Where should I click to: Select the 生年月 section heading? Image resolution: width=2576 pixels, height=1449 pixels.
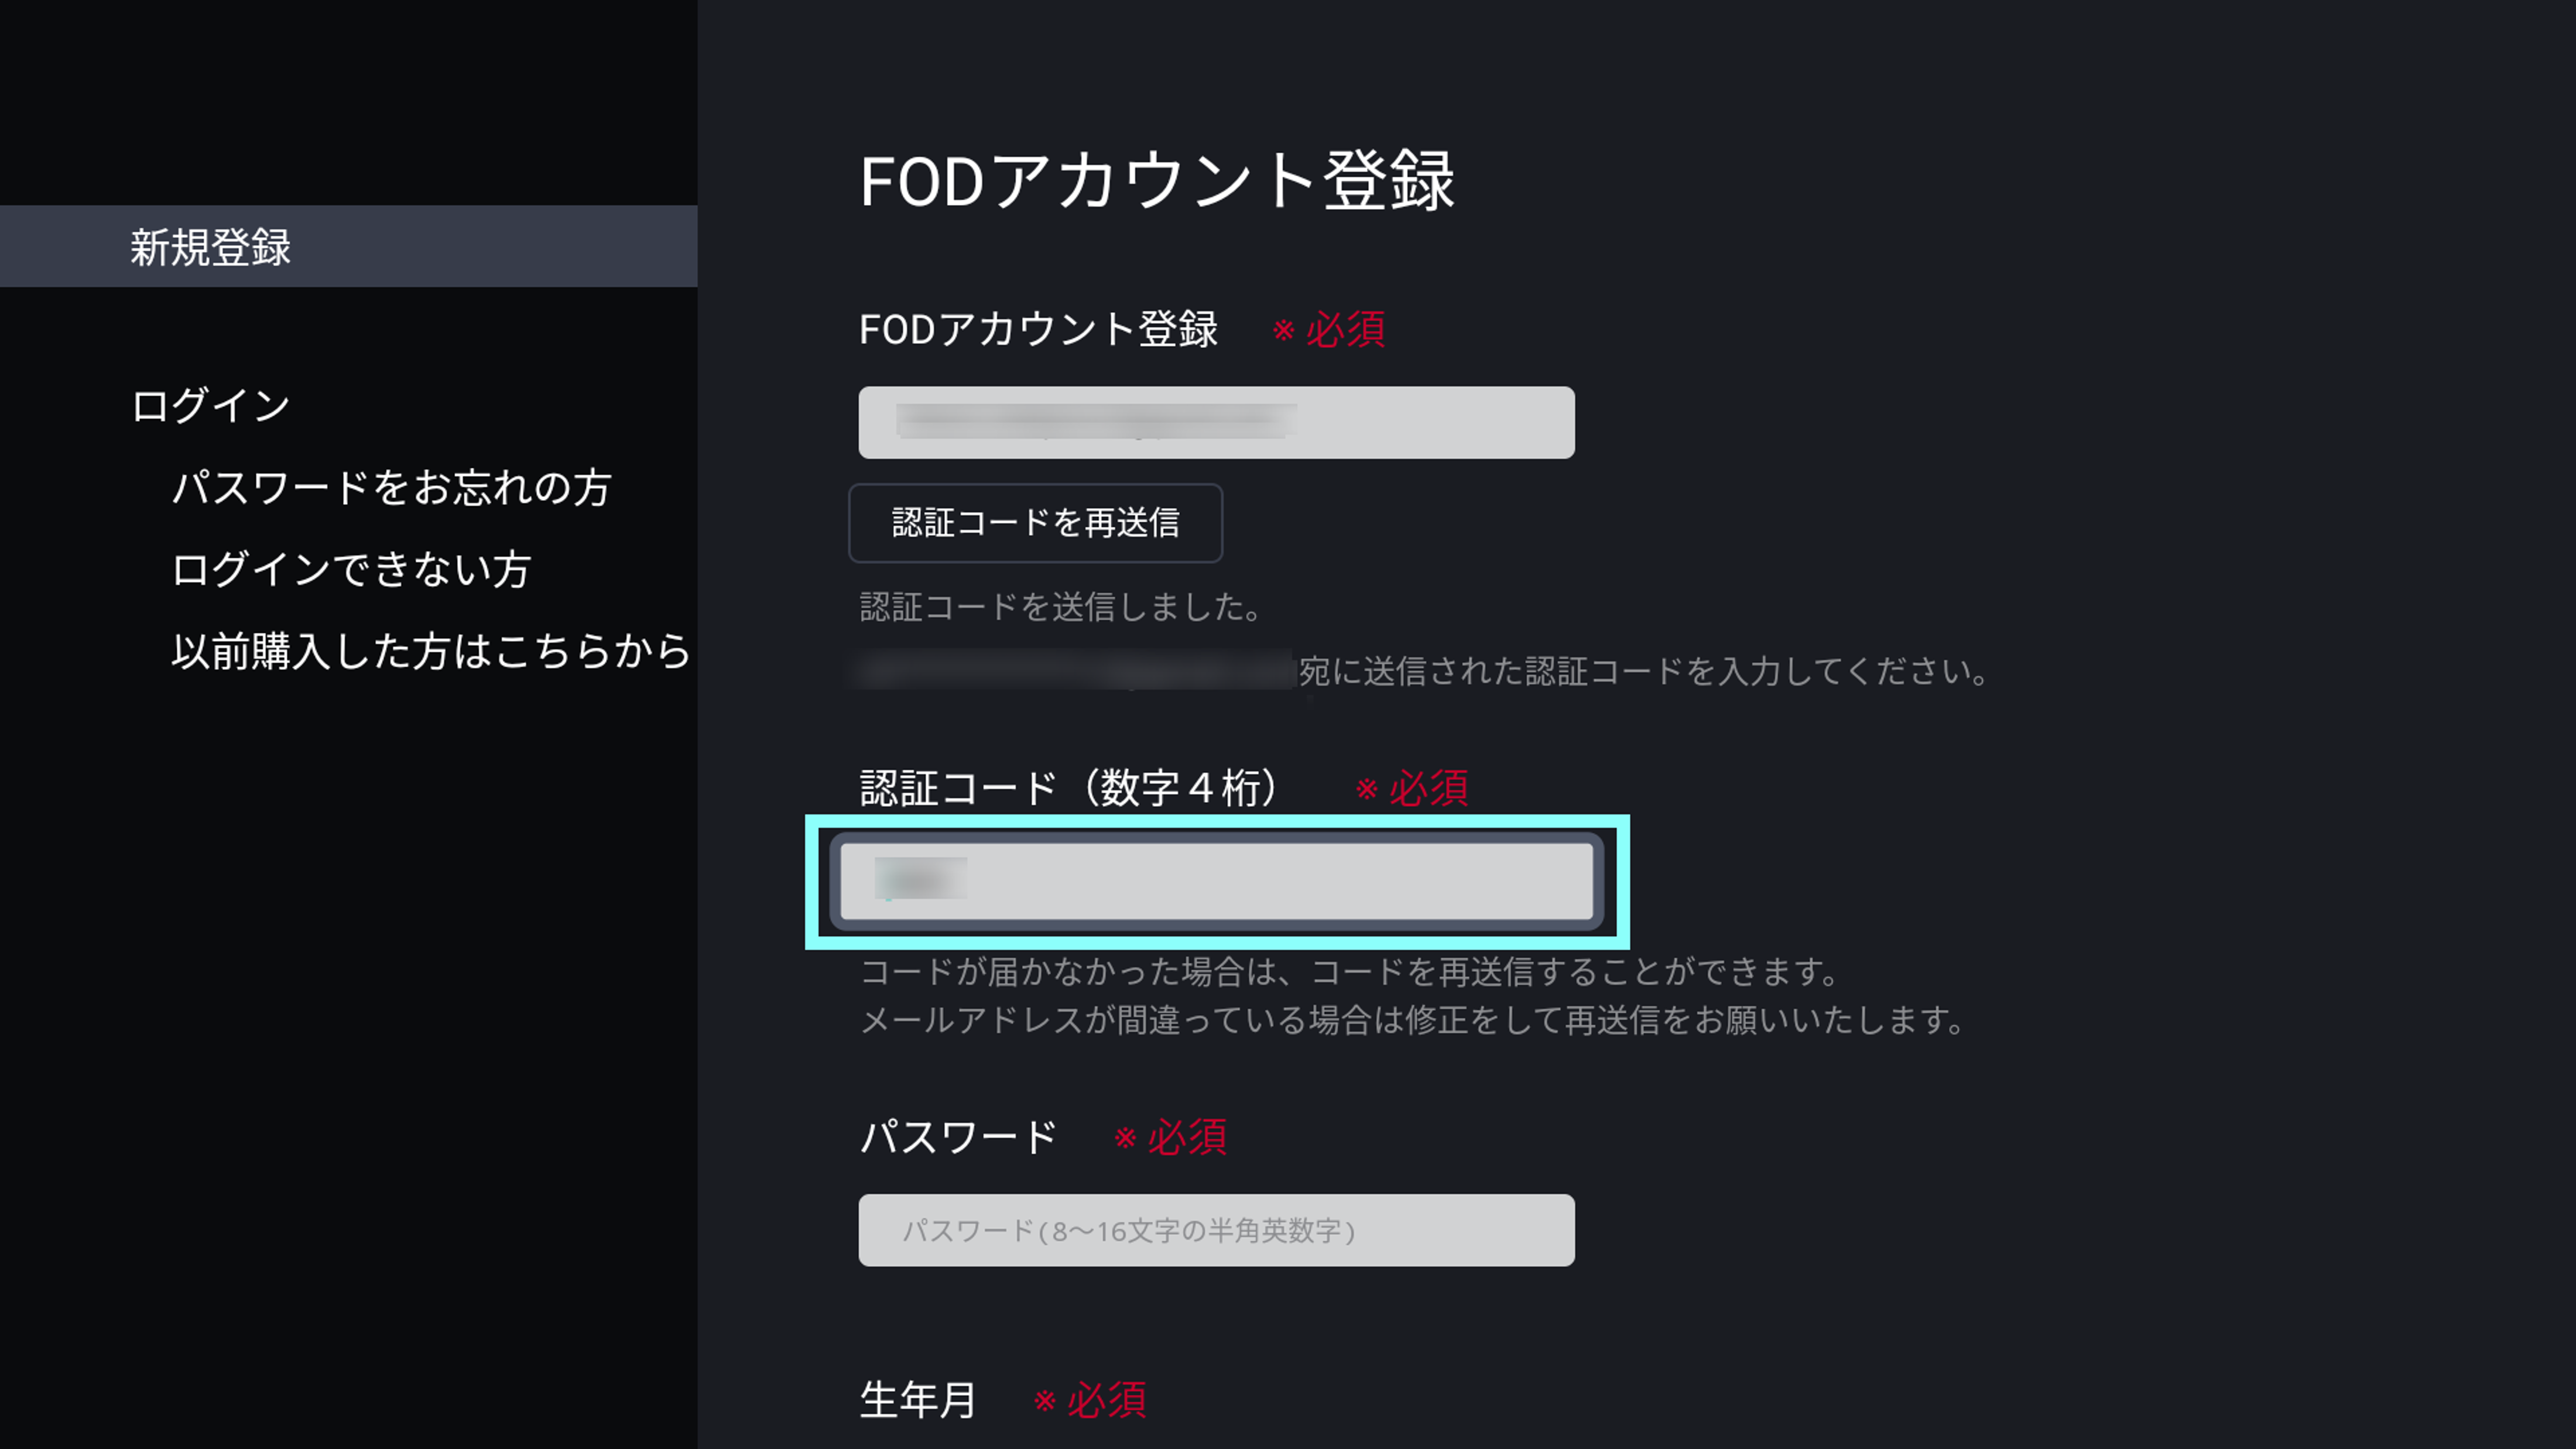click(917, 1399)
